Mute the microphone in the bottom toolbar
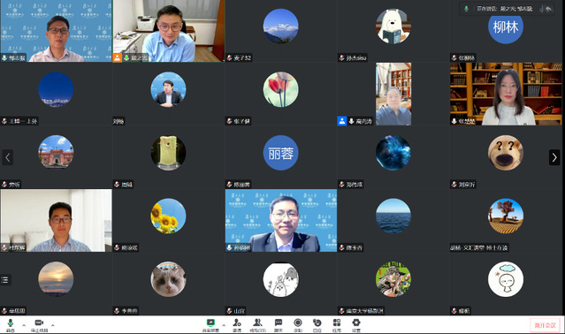 pos(10,324)
